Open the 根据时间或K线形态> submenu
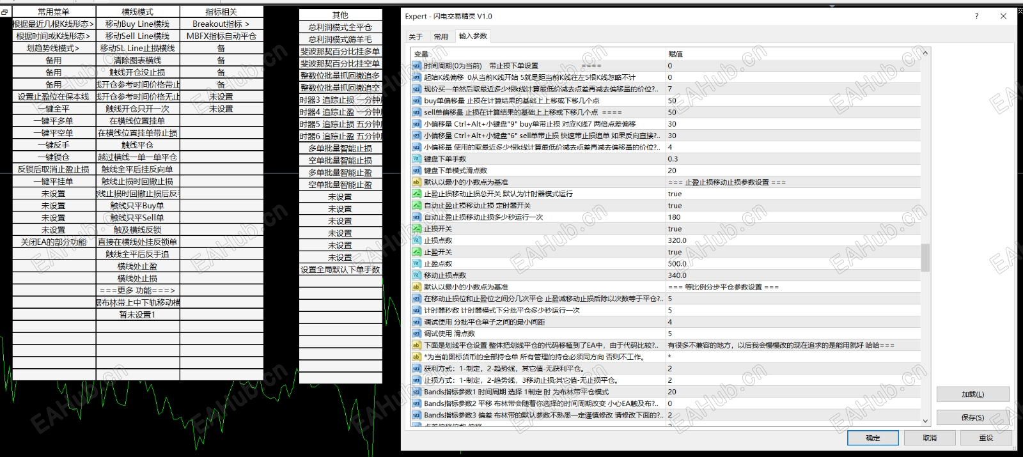This screenshot has height=457, width=1023. click(54, 36)
